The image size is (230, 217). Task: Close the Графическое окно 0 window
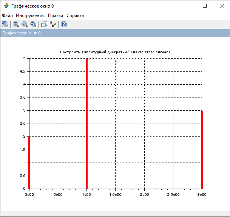coord(222,6)
